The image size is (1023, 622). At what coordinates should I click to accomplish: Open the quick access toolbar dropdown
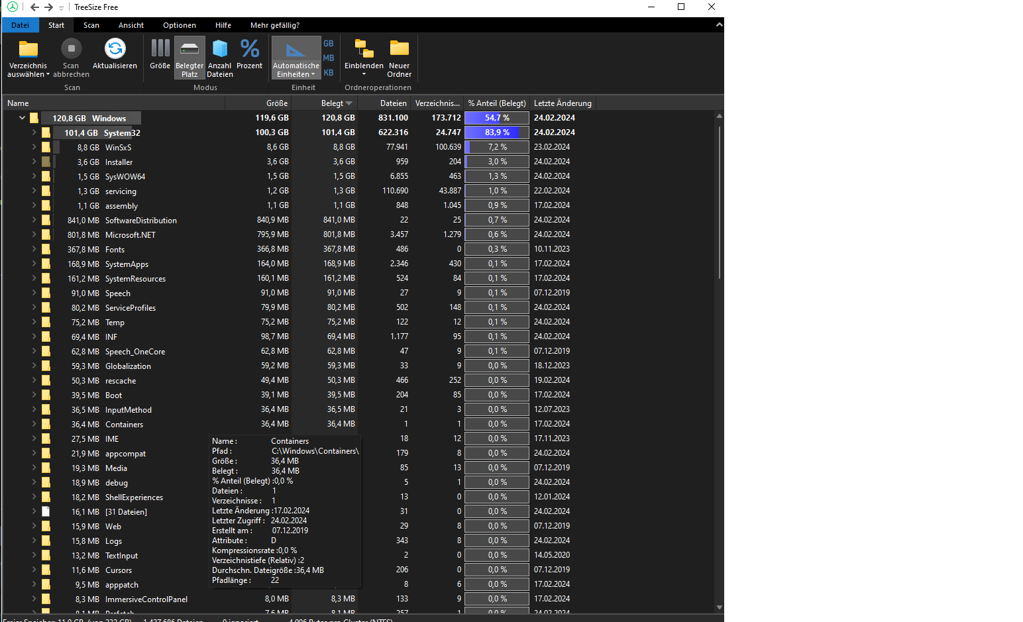[61, 8]
